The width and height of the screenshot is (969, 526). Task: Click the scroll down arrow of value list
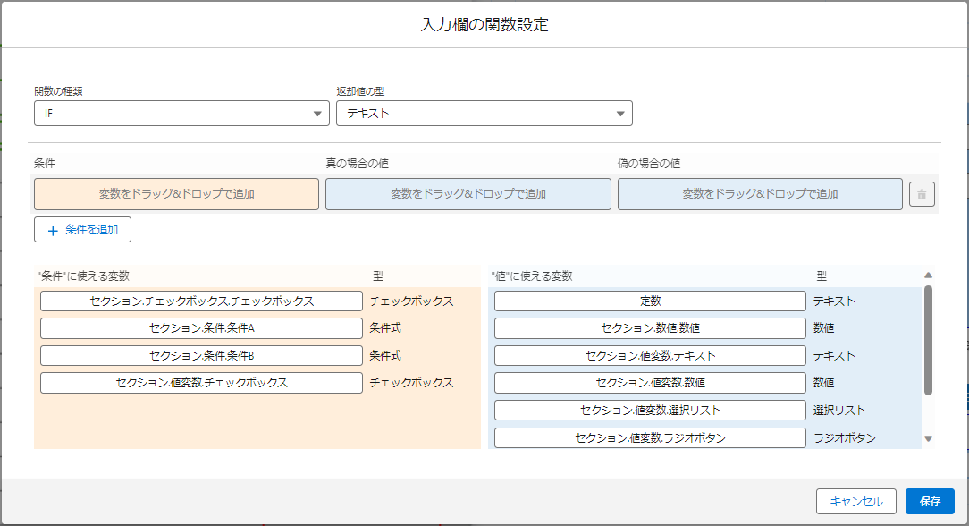point(928,439)
